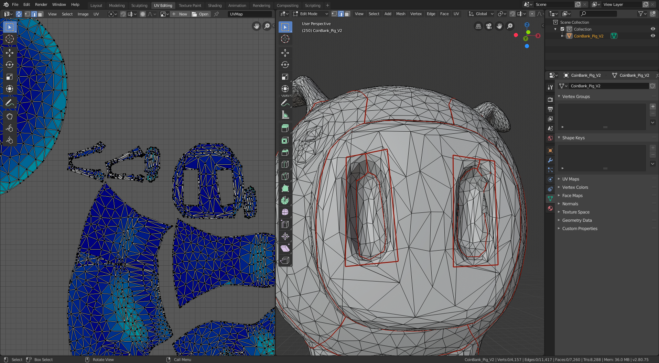Switch to the Texture Paint workspace tab
Viewport: 659px width, 363px height.
pos(190,5)
